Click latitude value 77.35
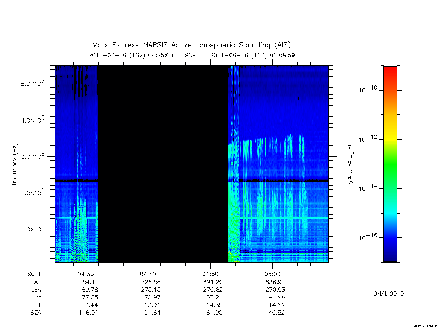The height and width of the screenshot is (328, 438). pos(90,297)
